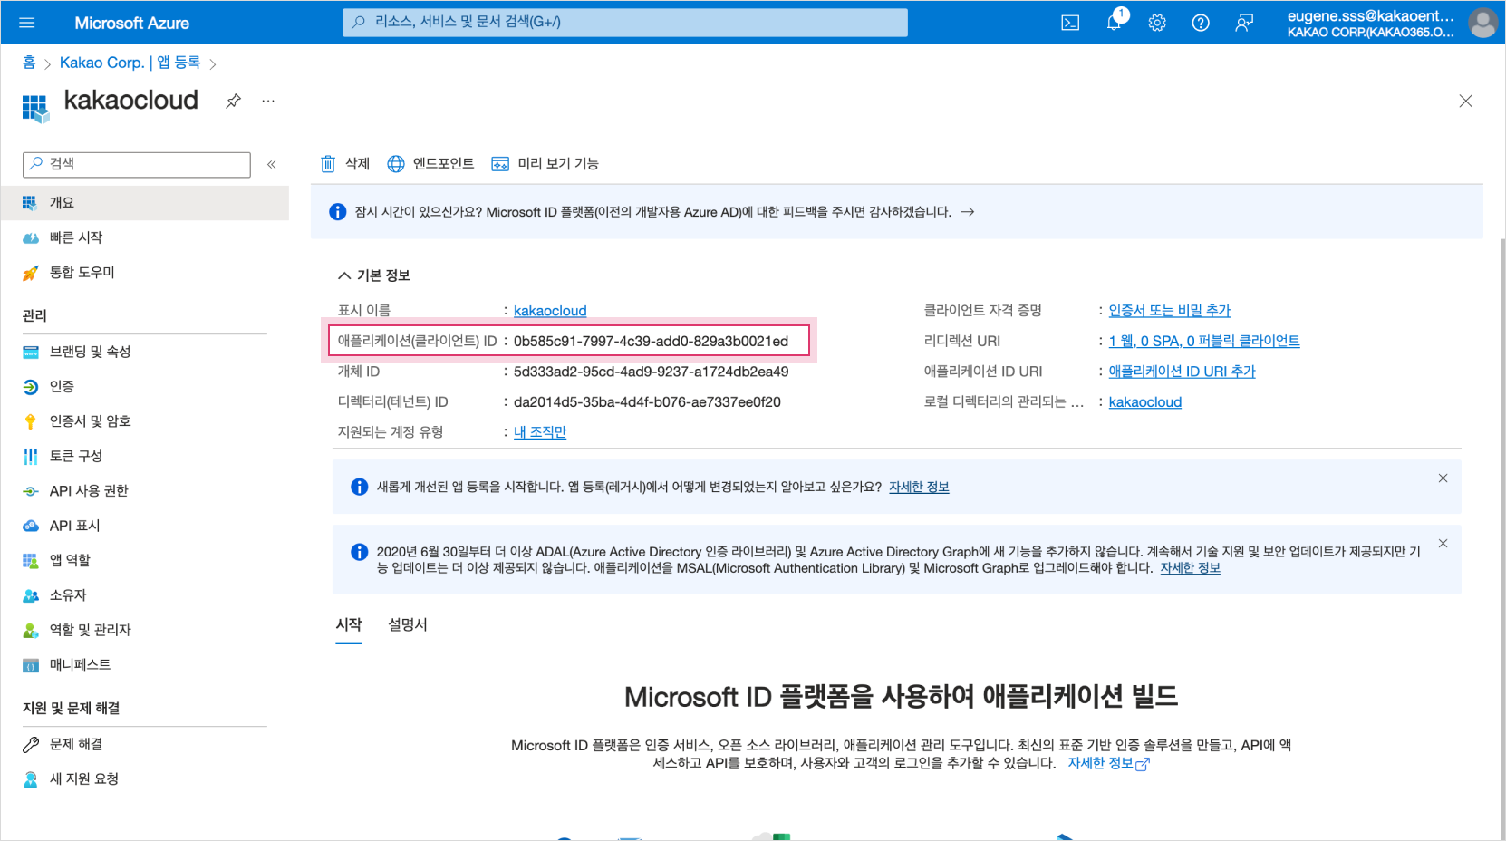Open 자세한 정보 external link under heading
This screenshot has height=841, width=1506.
tap(1108, 764)
